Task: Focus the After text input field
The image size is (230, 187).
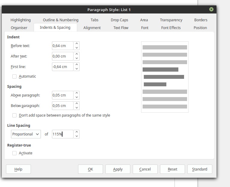Action: (x=63, y=56)
